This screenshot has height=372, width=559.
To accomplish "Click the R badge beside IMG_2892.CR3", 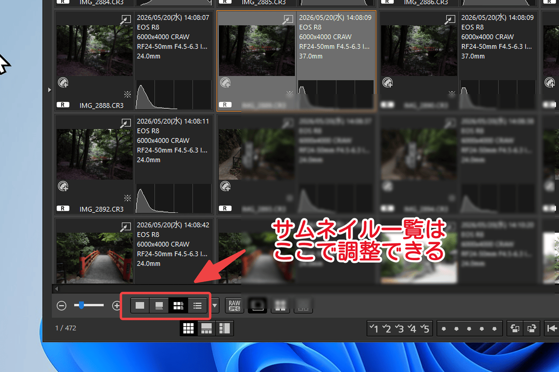I will pos(63,209).
